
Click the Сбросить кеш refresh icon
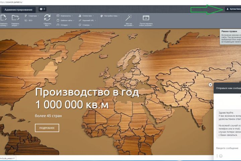(x=47, y=18)
